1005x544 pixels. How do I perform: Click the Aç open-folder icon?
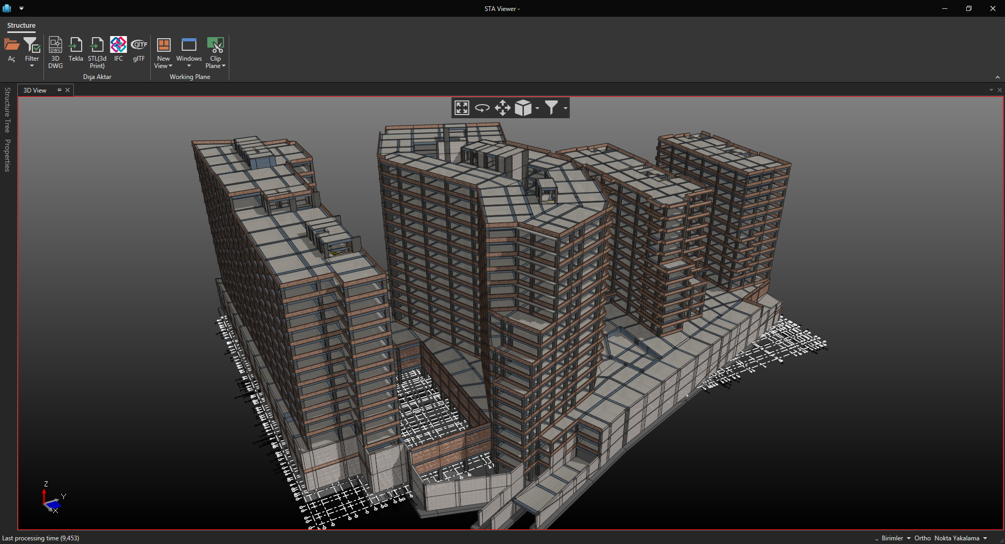(12, 46)
